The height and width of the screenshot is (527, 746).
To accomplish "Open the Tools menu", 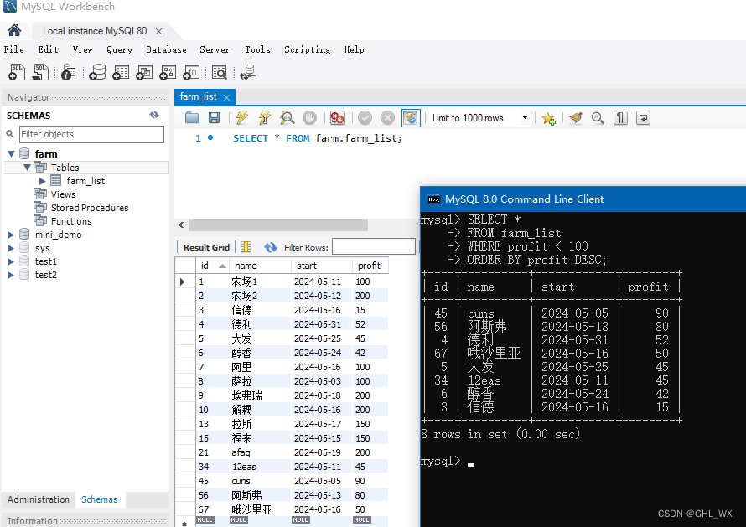I will [x=257, y=49].
